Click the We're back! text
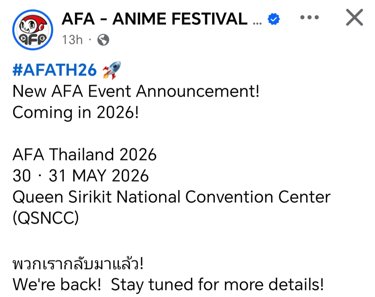This screenshot has width=375, height=297. click(57, 285)
